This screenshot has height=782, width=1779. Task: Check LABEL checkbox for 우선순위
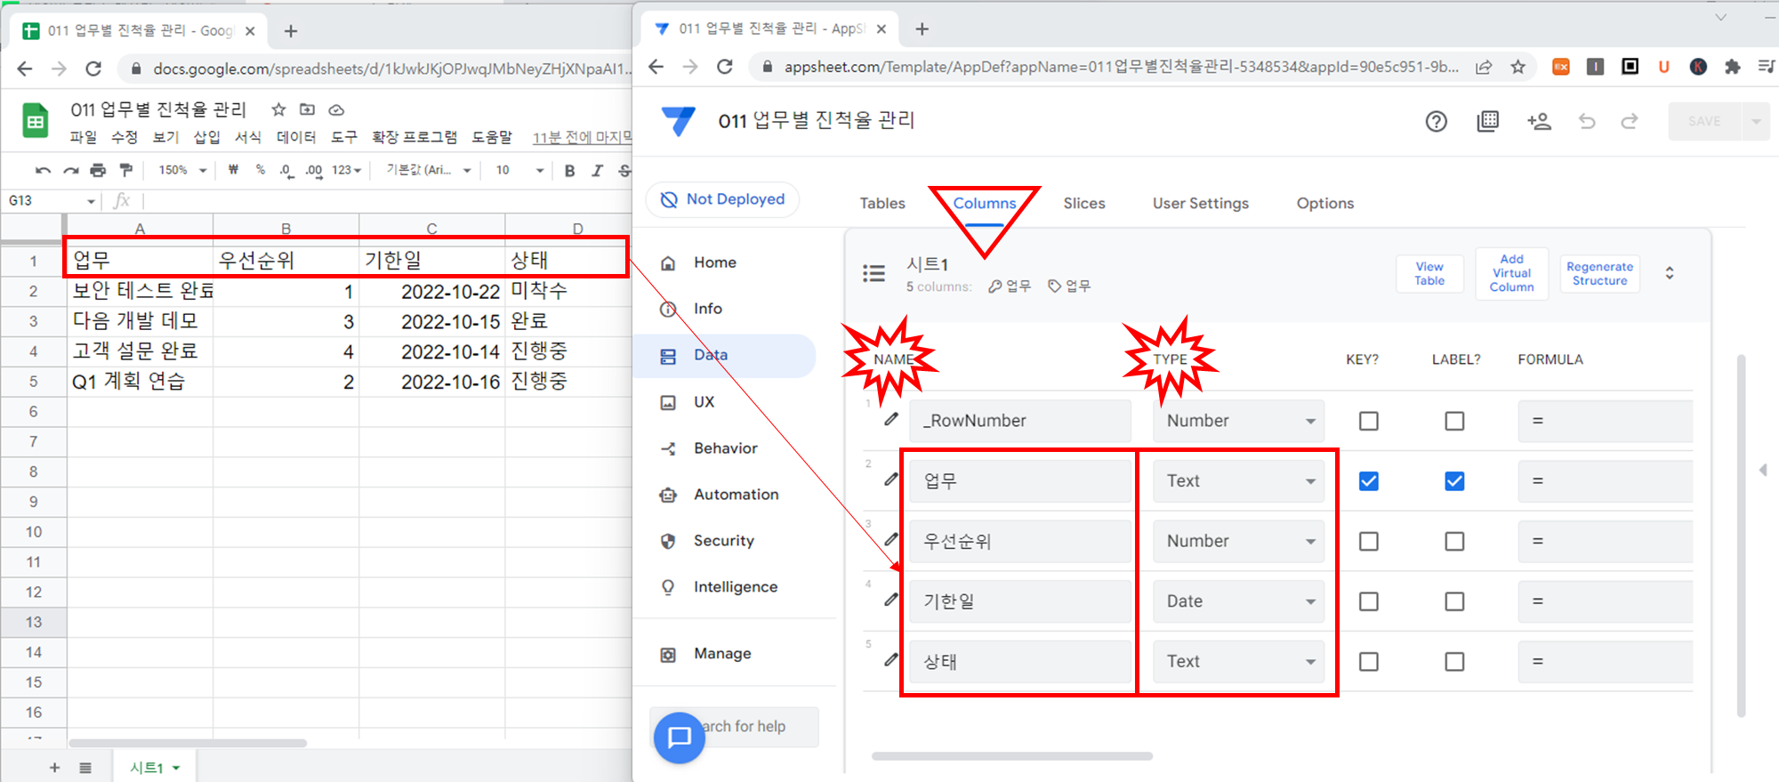[1454, 541]
